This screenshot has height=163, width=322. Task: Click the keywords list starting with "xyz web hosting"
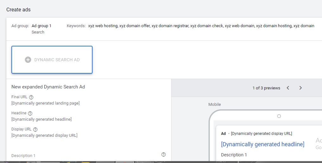[x=201, y=26]
